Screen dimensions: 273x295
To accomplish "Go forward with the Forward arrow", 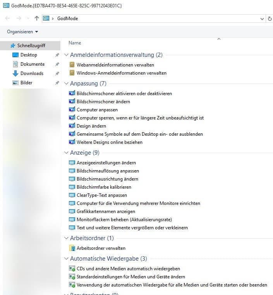I will pos(19,18).
